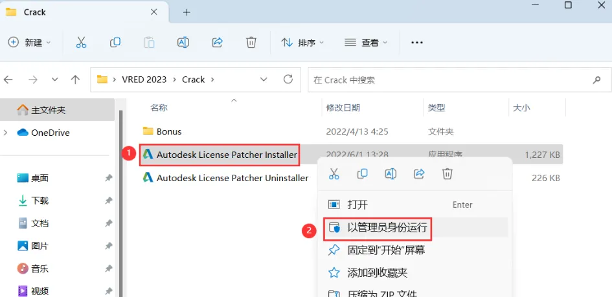Expand the OneDrive tree node
Viewport: 612px width, 297px height.
5,133
